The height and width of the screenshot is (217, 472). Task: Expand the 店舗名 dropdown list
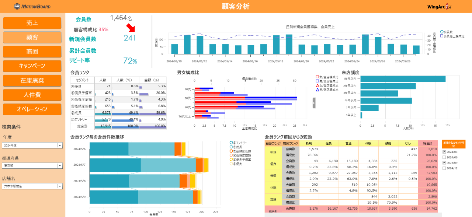pyautogui.click(x=60, y=186)
